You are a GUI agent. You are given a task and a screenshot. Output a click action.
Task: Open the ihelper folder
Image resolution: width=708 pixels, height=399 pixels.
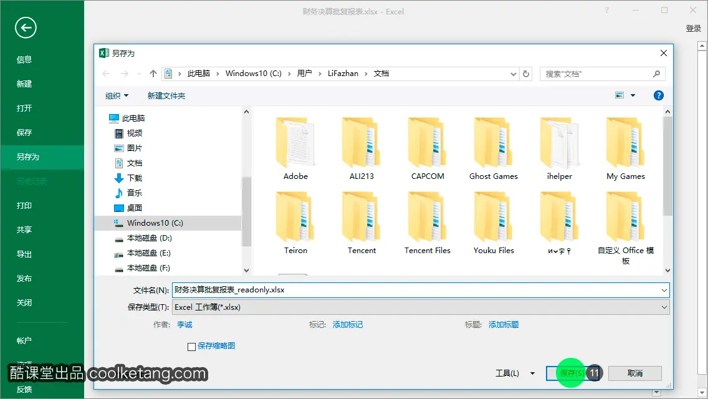point(560,149)
